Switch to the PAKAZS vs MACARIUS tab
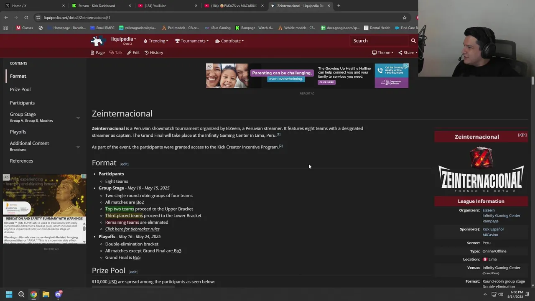This screenshot has height=301, width=535. click(234, 6)
